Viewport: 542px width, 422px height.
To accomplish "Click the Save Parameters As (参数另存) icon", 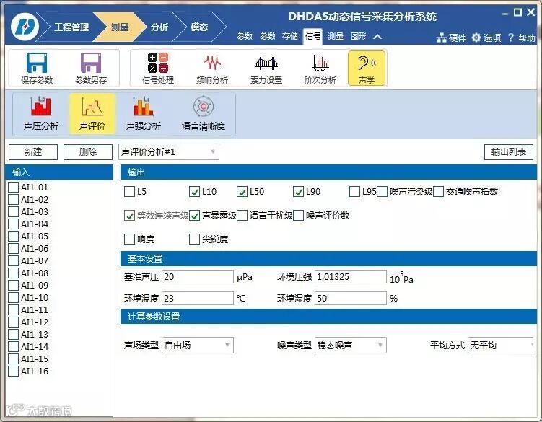I will click(x=90, y=63).
